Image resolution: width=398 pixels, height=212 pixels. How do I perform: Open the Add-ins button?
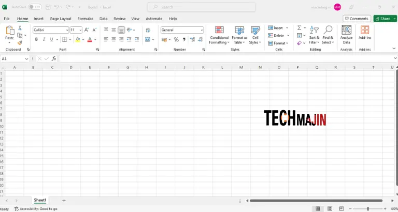(365, 33)
